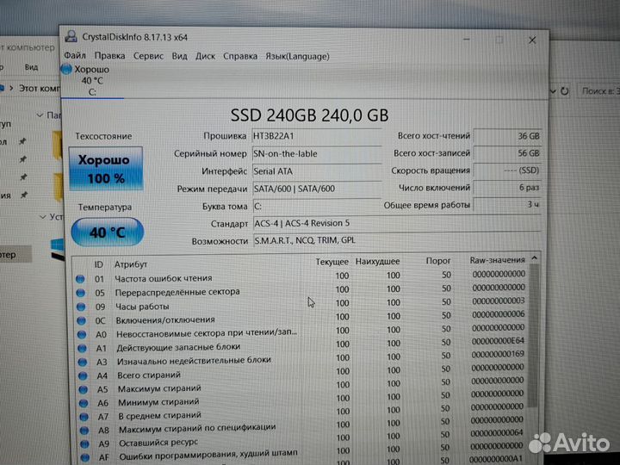Viewport: 620px width, 465px height.
Task: Click status icon of attribute A7 В среднем стираний
Action: (x=84, y=417)
